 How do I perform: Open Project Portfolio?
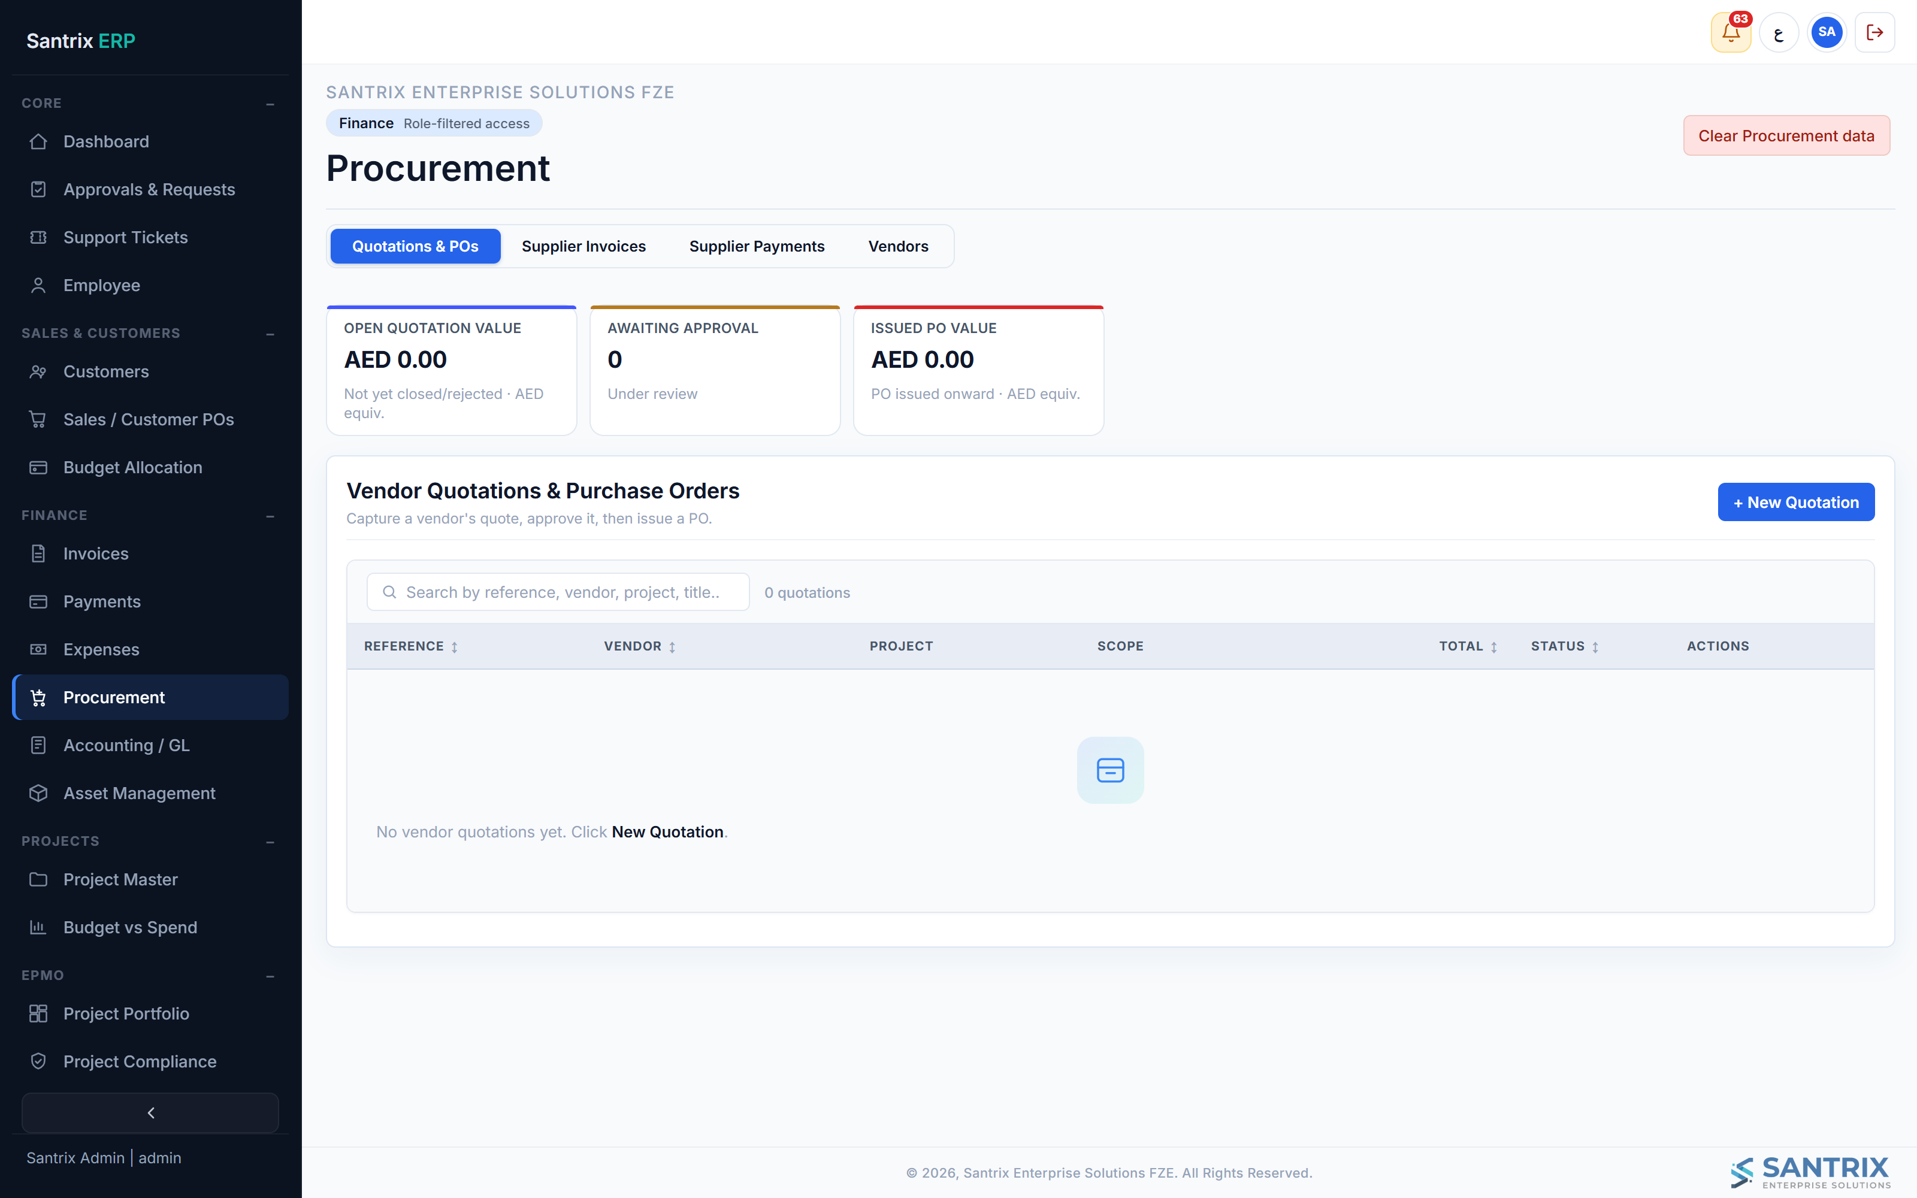pyautogui.click(x=150, y=1014)
